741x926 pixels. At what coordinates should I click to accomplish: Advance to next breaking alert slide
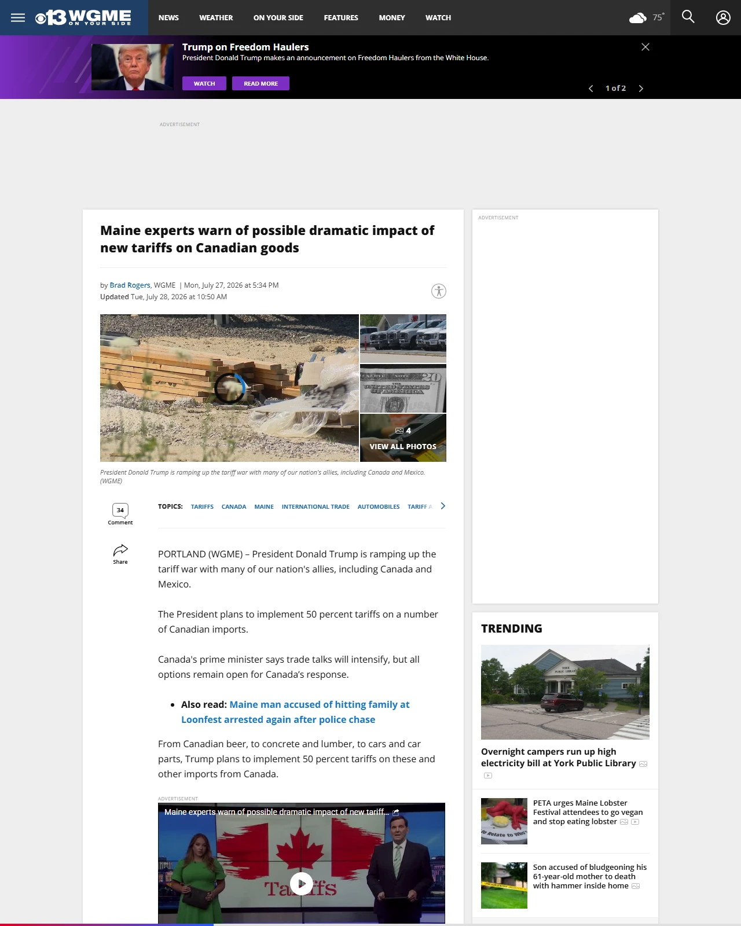641,89
